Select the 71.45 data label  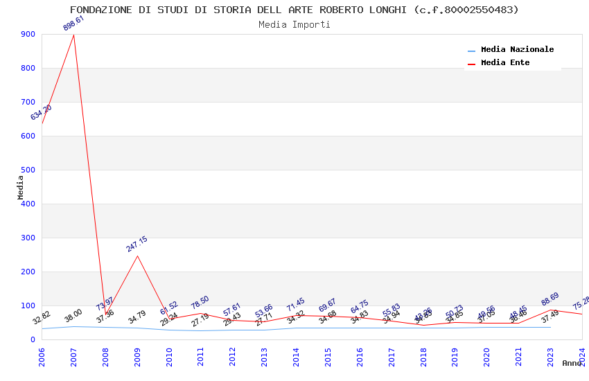pos(296,305)
